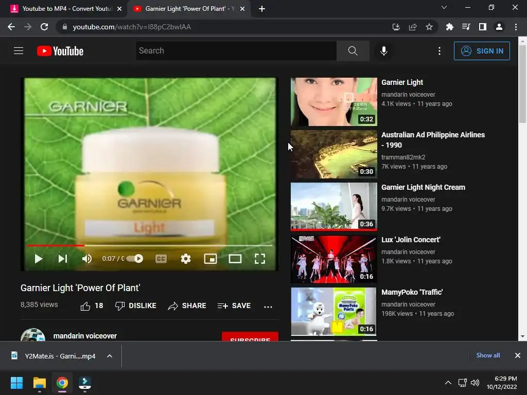
Task: Expand the tab search chevron
Action: (x=444, y=7)
